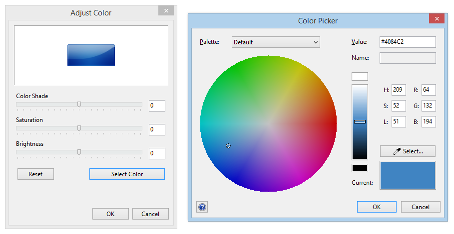Image resolution: width=454 pixels, height=234 pixels.
Task: Click the Select Color button
Action: click(x=127, y=174)
